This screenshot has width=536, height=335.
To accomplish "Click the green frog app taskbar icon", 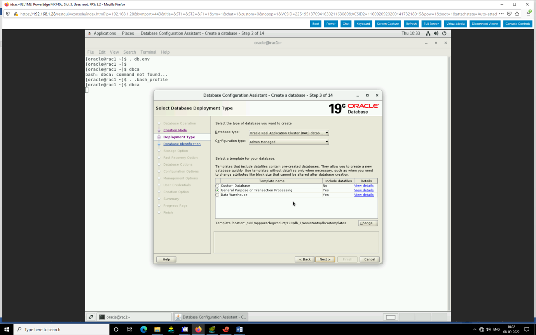I will (x=212, y=329).
